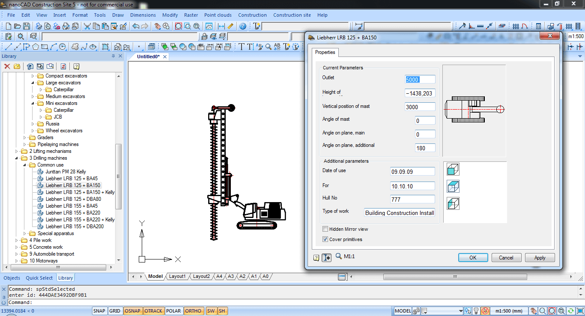The image size is (585, 316).
Task: Toggle POLAR in status bar
Action: pyautogui.click(x=173, y=311)
